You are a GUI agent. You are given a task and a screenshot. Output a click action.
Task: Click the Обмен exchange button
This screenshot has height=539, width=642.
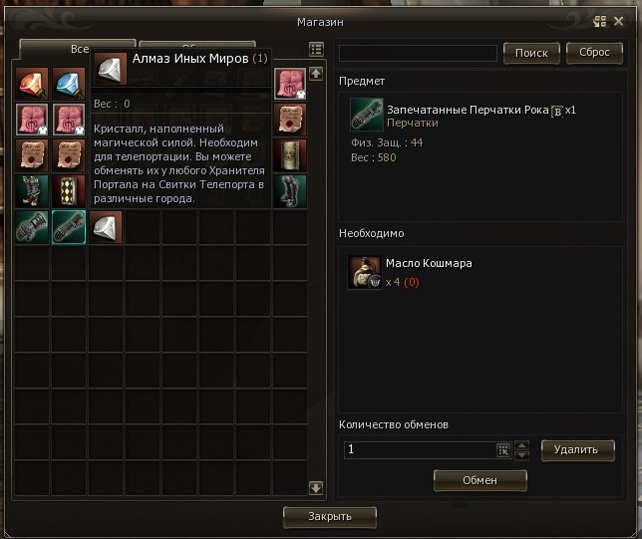pos(481,480)
